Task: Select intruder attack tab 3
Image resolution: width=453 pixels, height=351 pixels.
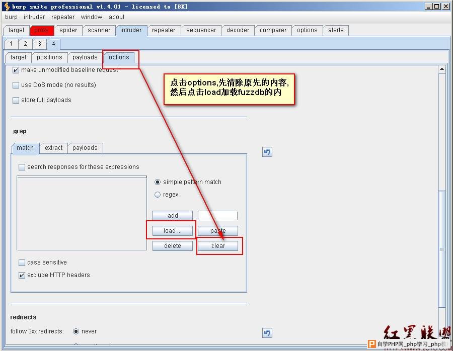Action: tap(40, 44)
